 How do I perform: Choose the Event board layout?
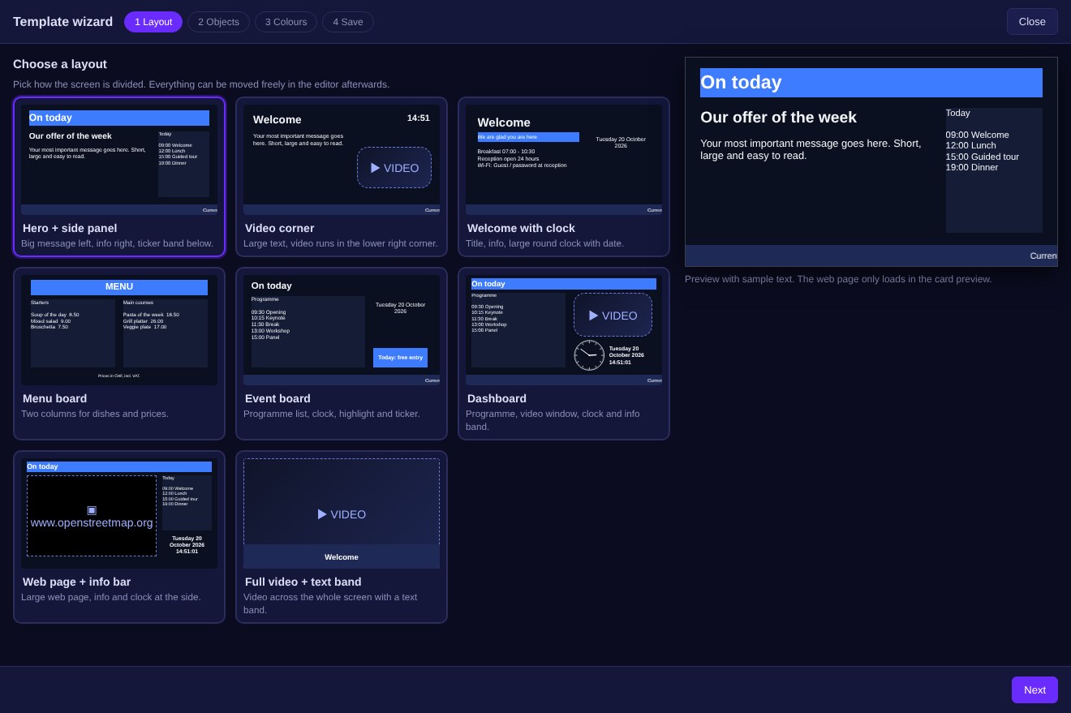pyautogui.click(x=342, y=354)
